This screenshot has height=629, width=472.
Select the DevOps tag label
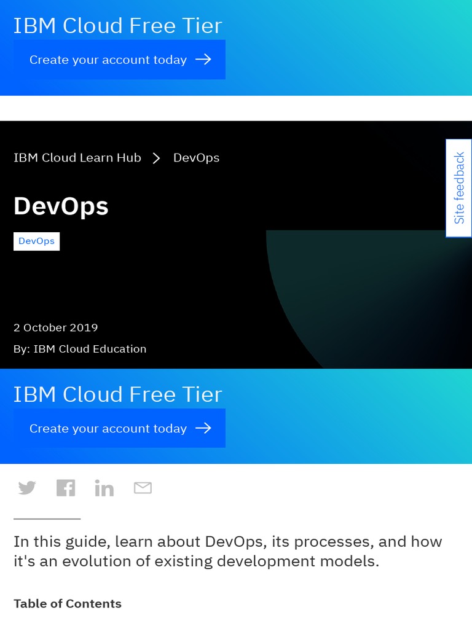36,241
